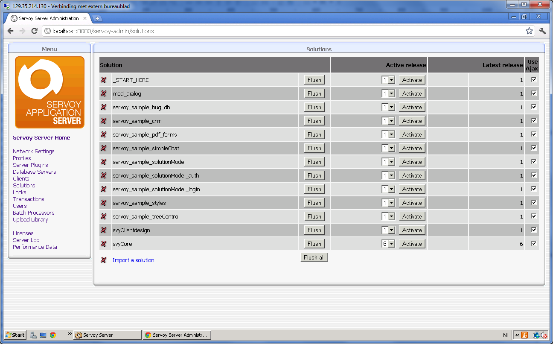Select the Servoy Server Administration tab
This screenshot has width=553, height=344.
(x=48, y=18)
